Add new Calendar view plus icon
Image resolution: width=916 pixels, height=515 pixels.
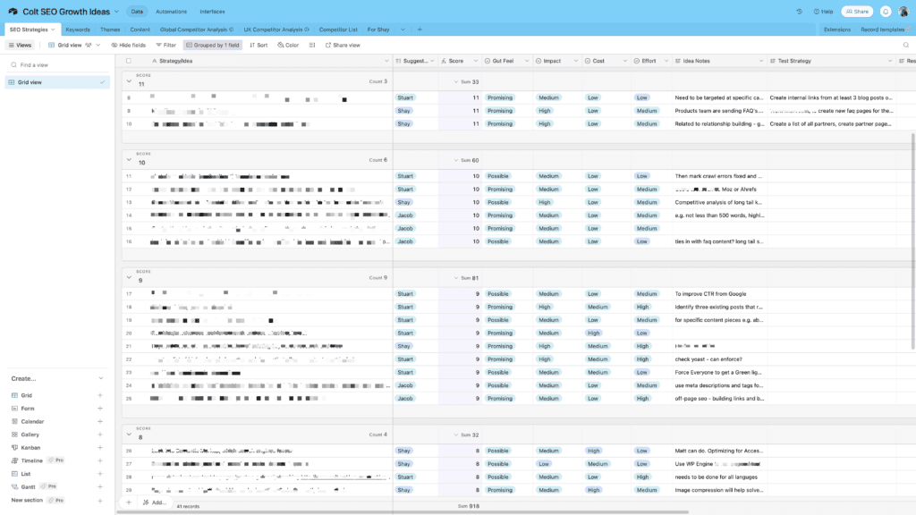click(x=100, y=422)
